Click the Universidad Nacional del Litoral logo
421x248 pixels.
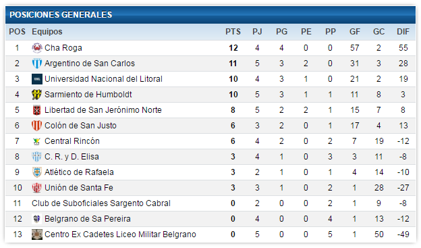coord(37,79)
